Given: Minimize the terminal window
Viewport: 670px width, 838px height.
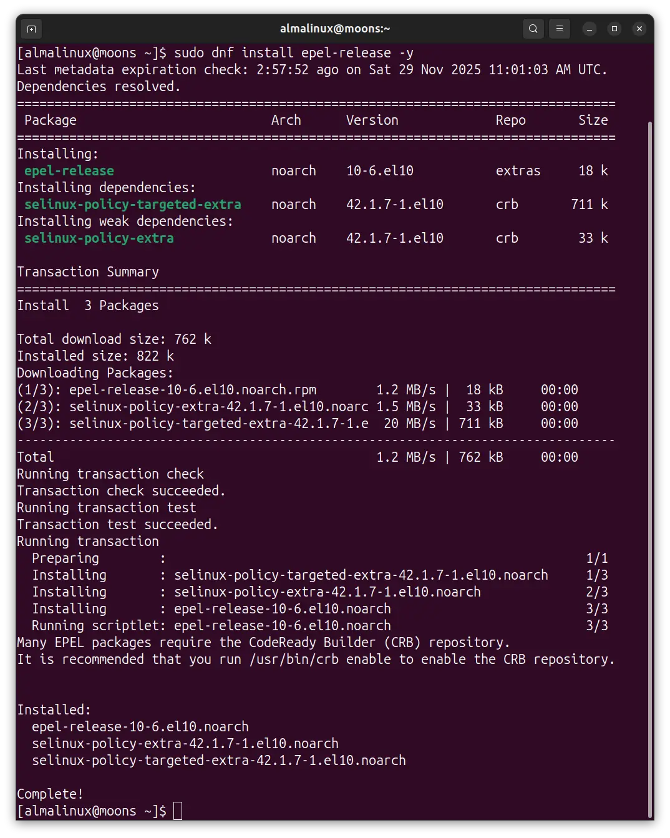Looking at the screenshot, I should pos(590,29).
